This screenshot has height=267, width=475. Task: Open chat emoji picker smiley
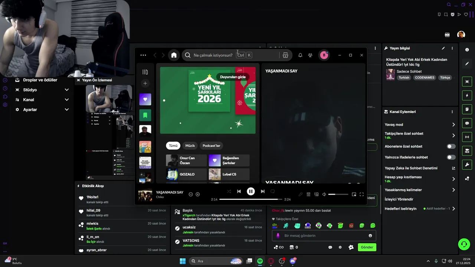click(370, 235)
